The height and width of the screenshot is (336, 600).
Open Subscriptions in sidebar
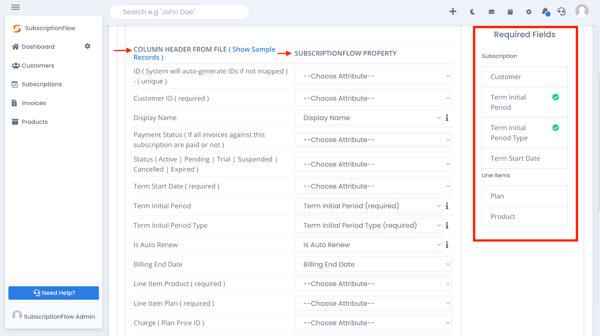click(x=37, y=84)
